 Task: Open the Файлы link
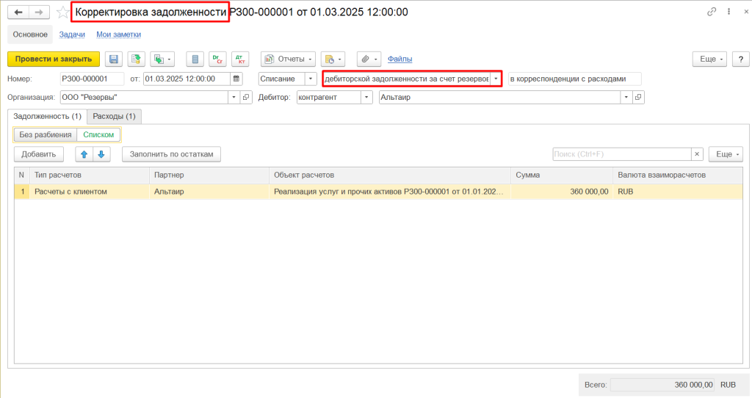point(399,59)
